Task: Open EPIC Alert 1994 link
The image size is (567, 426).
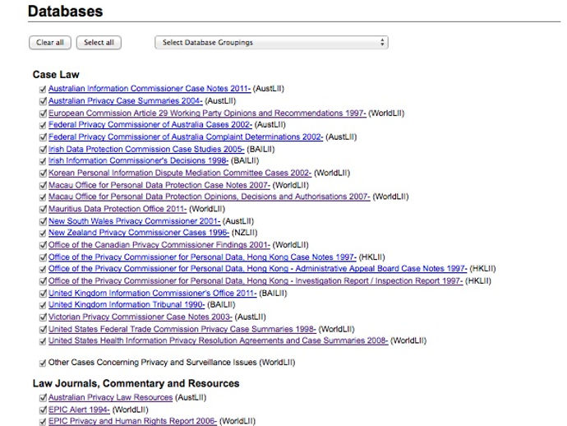Action: point(79,410)
